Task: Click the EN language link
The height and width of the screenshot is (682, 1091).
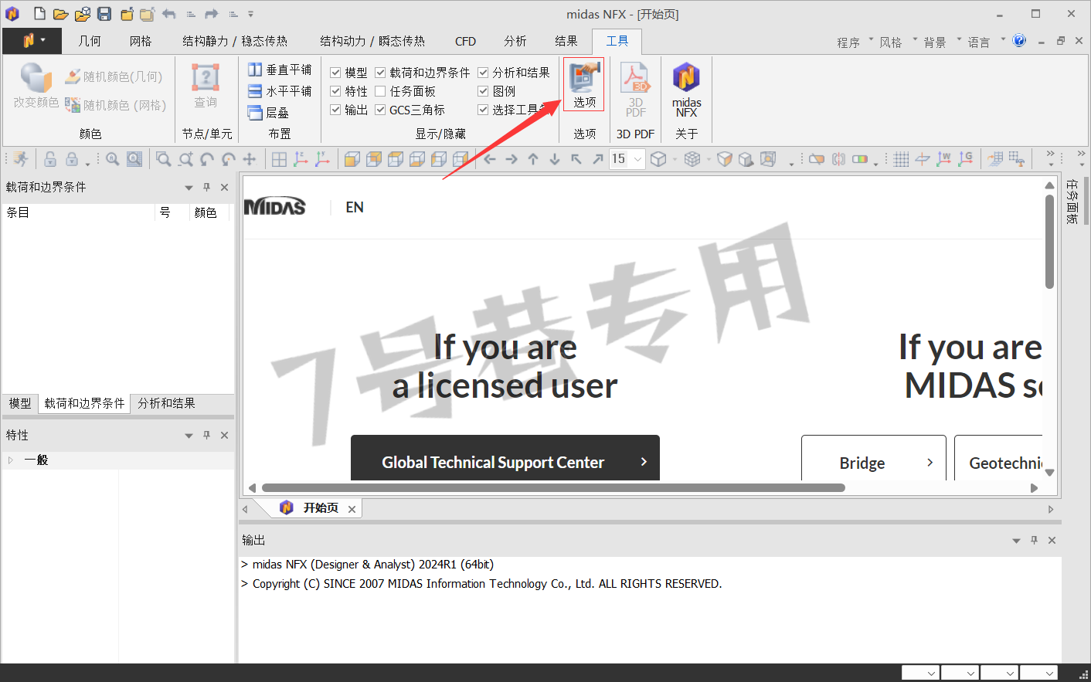Action: click(355, 207)
